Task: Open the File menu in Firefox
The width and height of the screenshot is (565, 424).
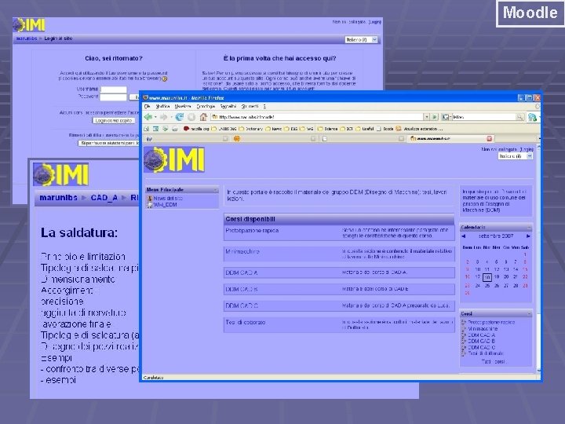Action: pos(147,106)
